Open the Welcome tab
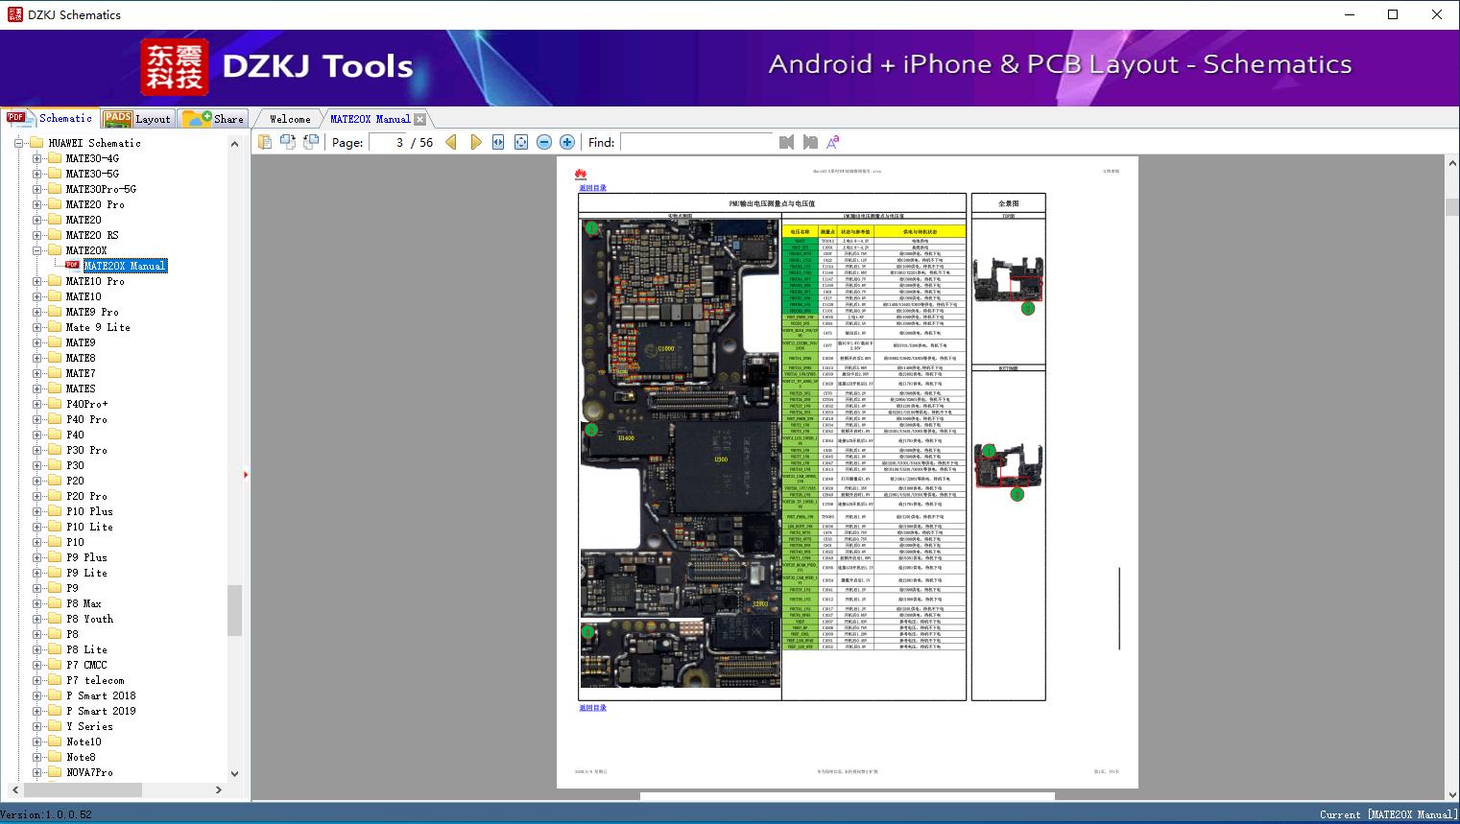This screenshot has height=824, width=1460. (289, 119)
